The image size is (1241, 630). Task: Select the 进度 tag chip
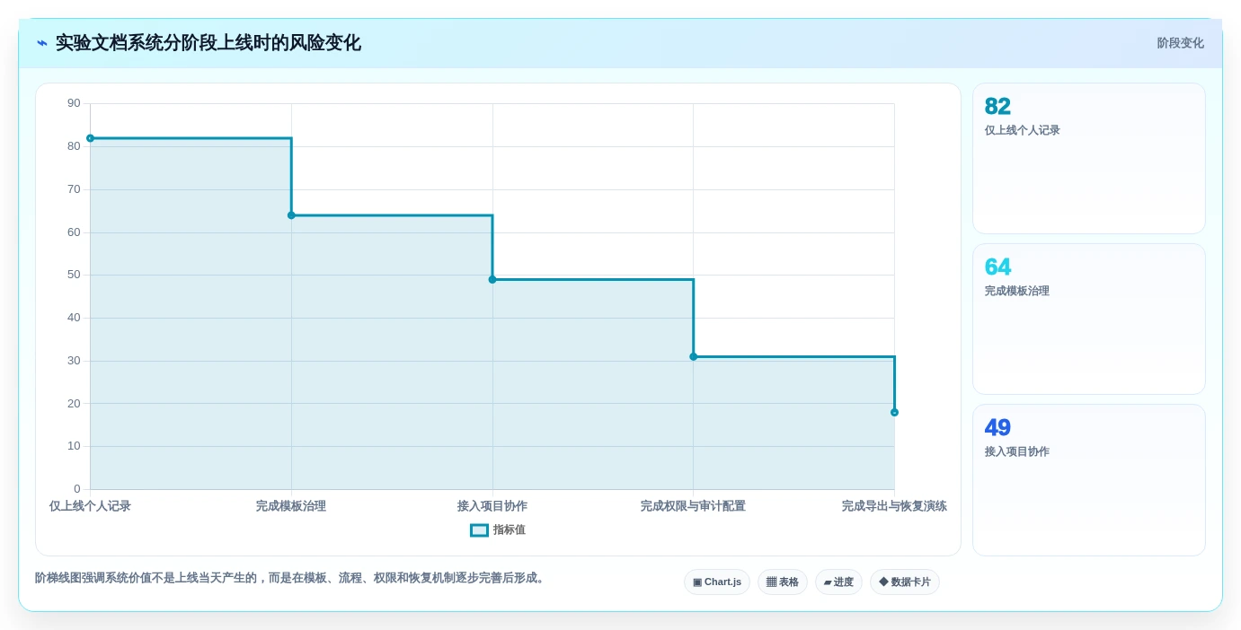[x=838, y=582]
